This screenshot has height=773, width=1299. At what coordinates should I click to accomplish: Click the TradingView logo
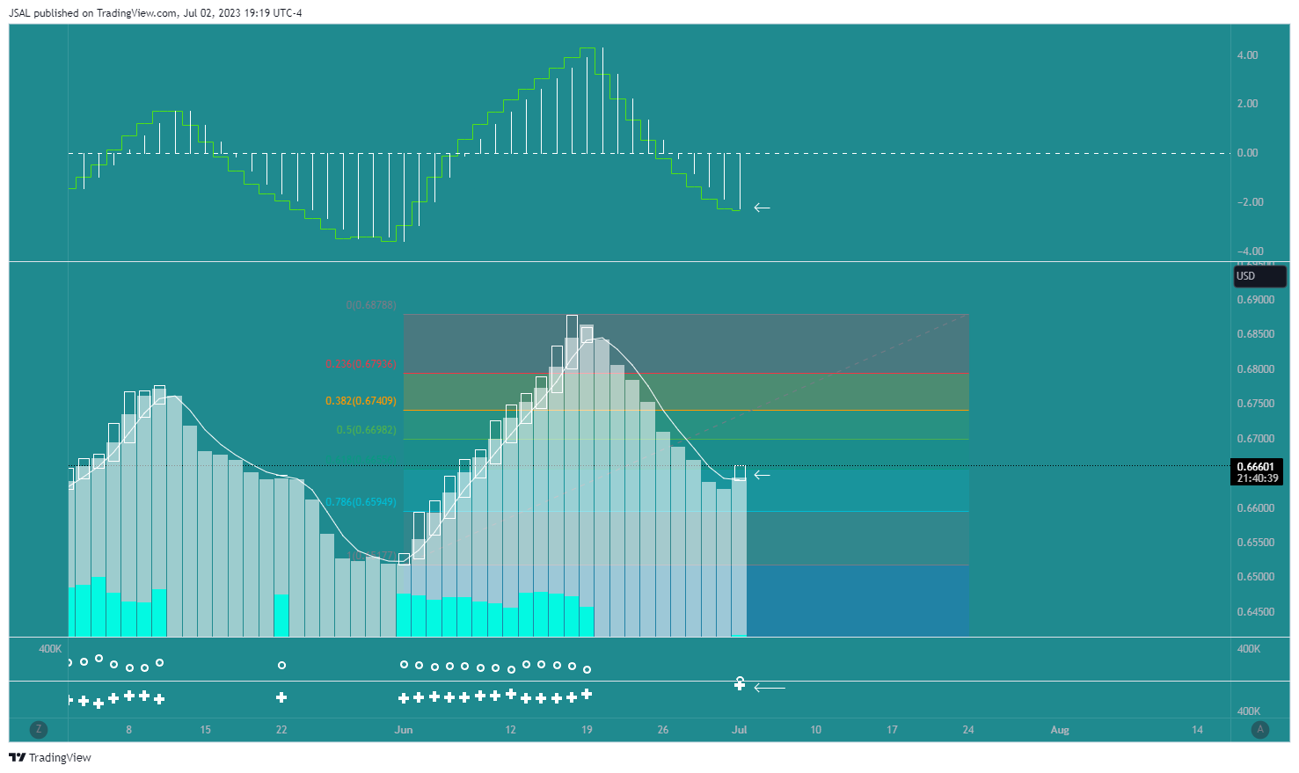50,757
